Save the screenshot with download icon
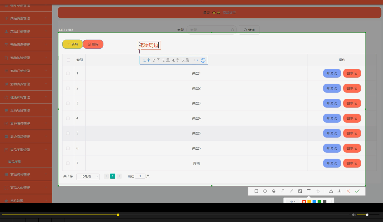This screenshot has width=383, height=222. click(x=340, y=191)
